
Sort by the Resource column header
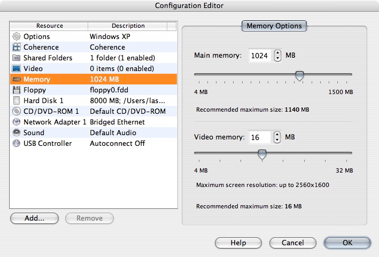pos(49,26)
